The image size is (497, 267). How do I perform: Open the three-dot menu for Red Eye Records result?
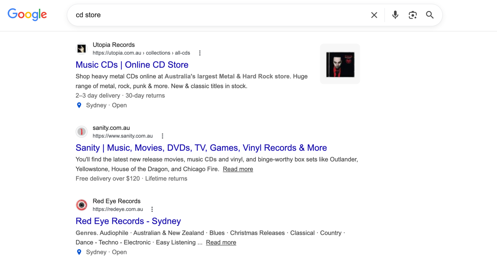point(152,209)
